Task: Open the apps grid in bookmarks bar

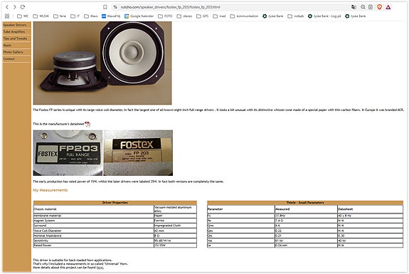Action: point(7,16)
